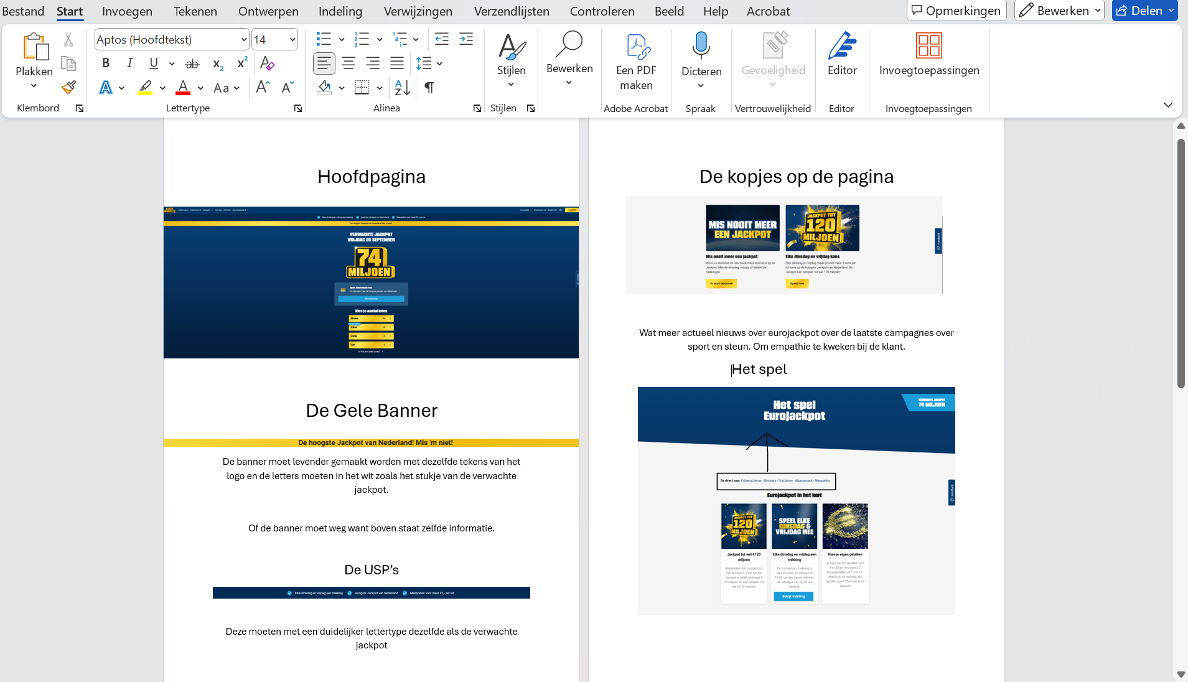Open the font size dropdown

tap(292, 40)
